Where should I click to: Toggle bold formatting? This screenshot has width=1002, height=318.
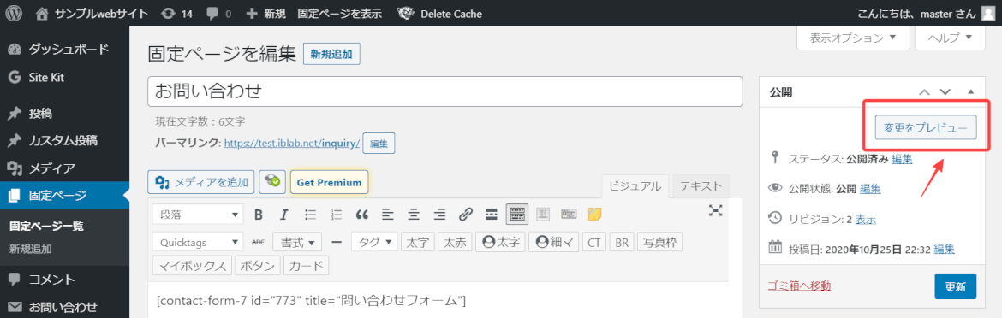tap(259, 214)
